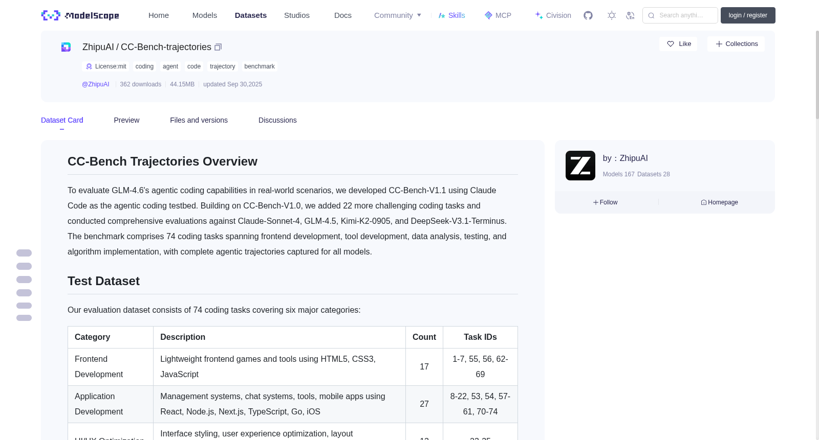
Task: Click the count cell showing 17
Action: [x=424, y=367]
